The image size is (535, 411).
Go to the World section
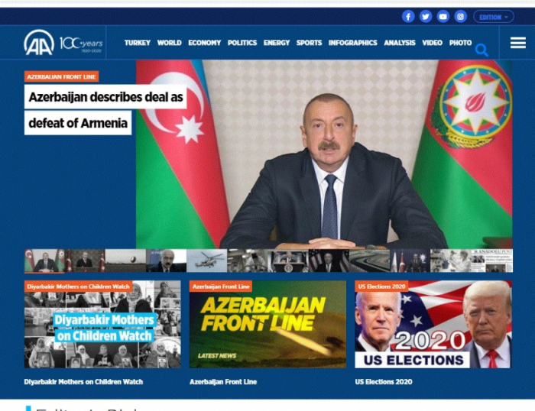pos(169,43)
